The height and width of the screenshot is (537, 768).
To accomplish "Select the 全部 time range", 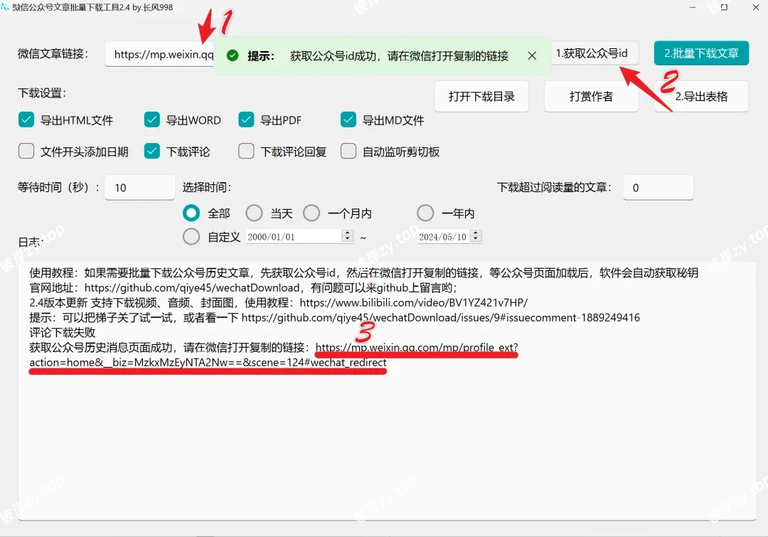I will 191,213.
